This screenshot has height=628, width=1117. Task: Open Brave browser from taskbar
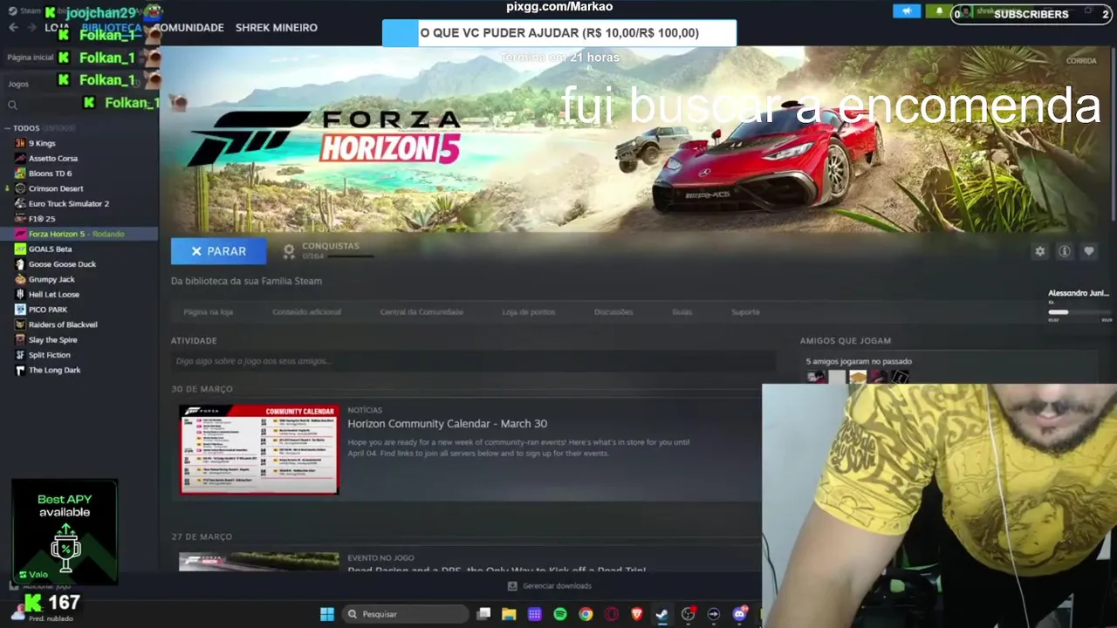(637, 614)
